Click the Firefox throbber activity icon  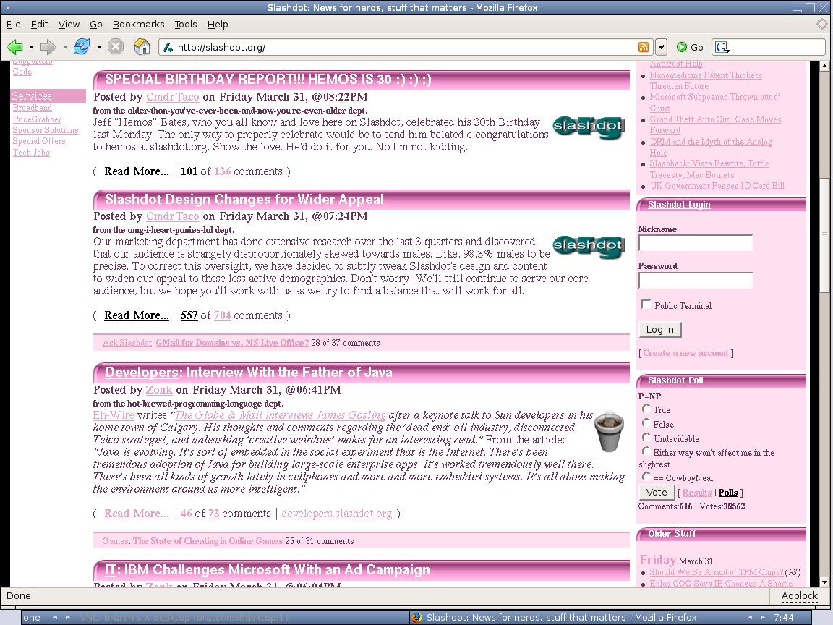coord(821,24)
